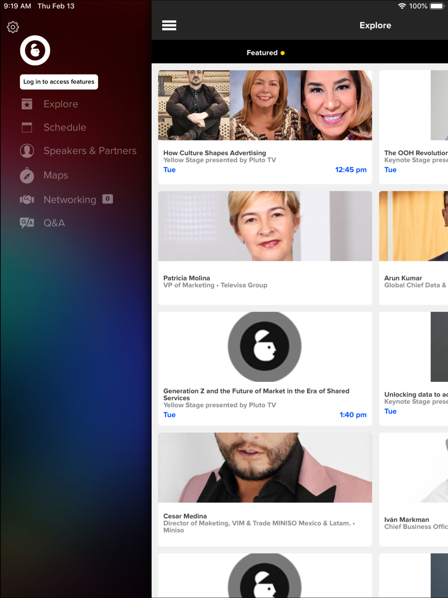This screenshot has height=598, width=448.
Task: Click the 12:45 pm session time
Action: (351, 170)
